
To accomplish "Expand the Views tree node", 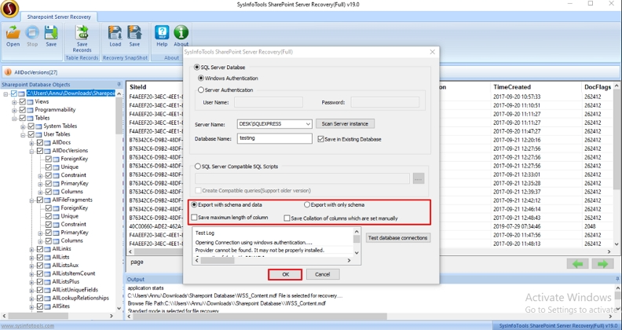I will click(14, 101).
